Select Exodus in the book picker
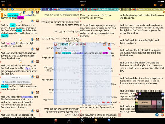 [x=144, y=107]
